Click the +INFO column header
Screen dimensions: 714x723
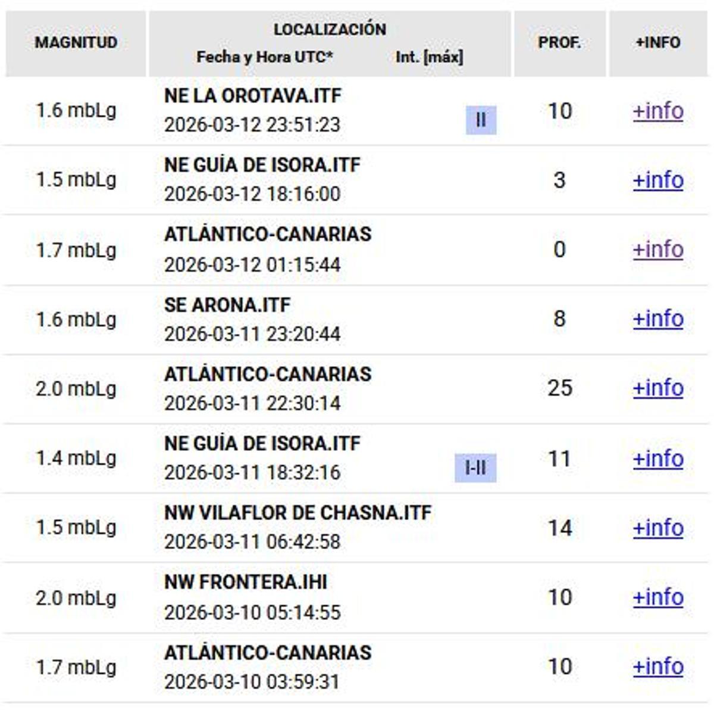(x=657, y=42)
